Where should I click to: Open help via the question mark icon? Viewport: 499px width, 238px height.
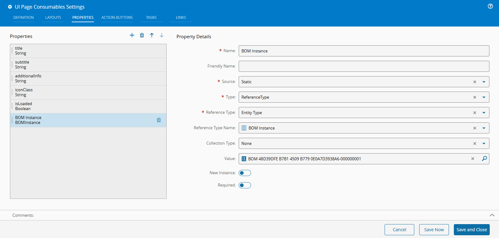coord(490,6)
